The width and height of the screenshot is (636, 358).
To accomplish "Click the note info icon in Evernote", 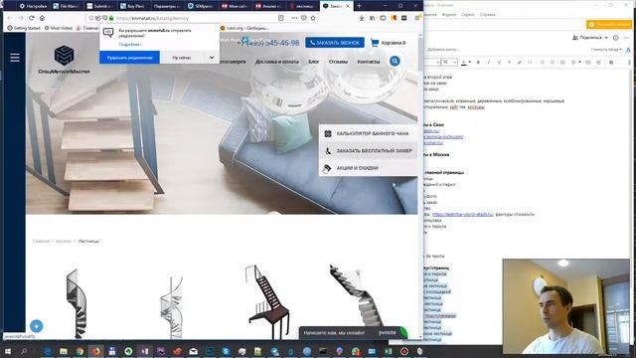I will (x=616, y=38).
